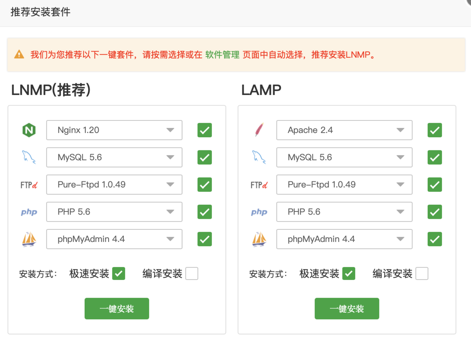The height and width of the screenshot is (357, 471).
Task: Expand the PHP 5.6 dropdown in LNMP
Action: click(x=114, y=212)
